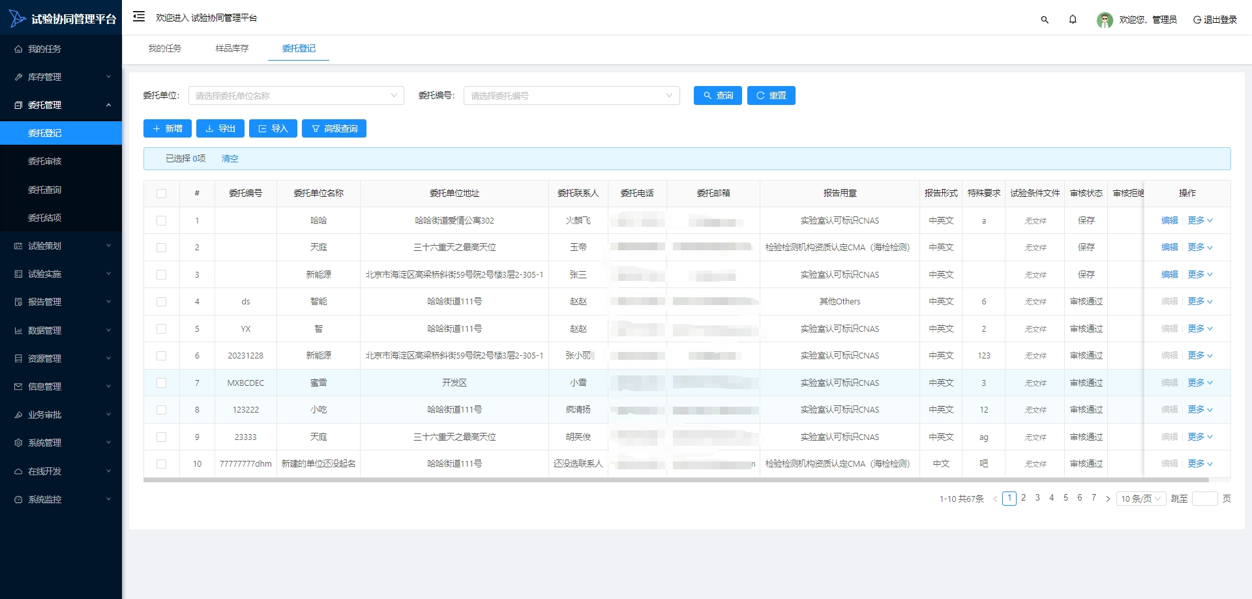Screen dimensions: 1252x599
Task: Check the row 4 ds checkbox
Action: click(161, 302)
